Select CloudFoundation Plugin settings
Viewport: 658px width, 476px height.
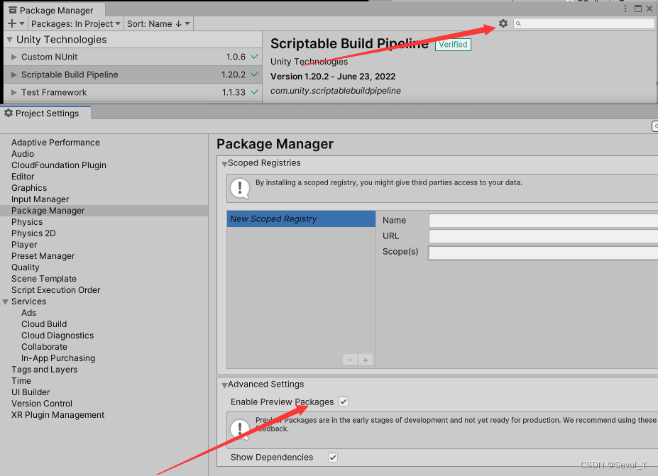[x=59, y=165]
